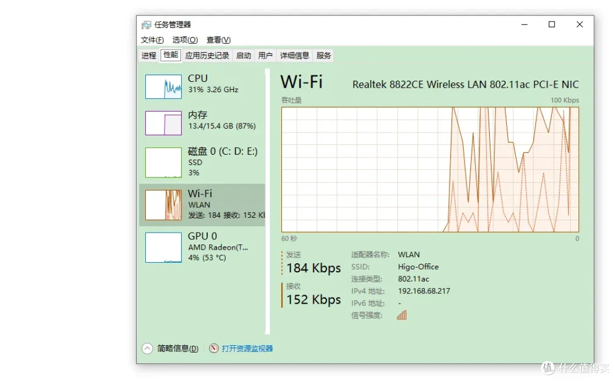The width and height of the screenshot is (615, 381).
Task: Select the GPU 0 graph thumbnail
Action: 163,247
